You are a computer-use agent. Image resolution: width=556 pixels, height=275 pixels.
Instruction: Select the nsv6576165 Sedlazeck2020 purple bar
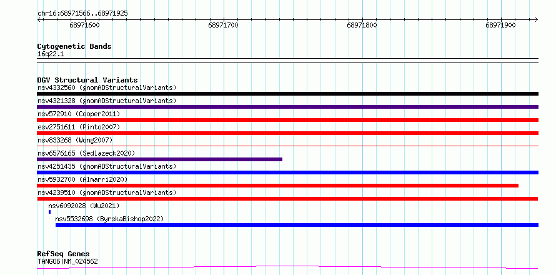[159, 159]
